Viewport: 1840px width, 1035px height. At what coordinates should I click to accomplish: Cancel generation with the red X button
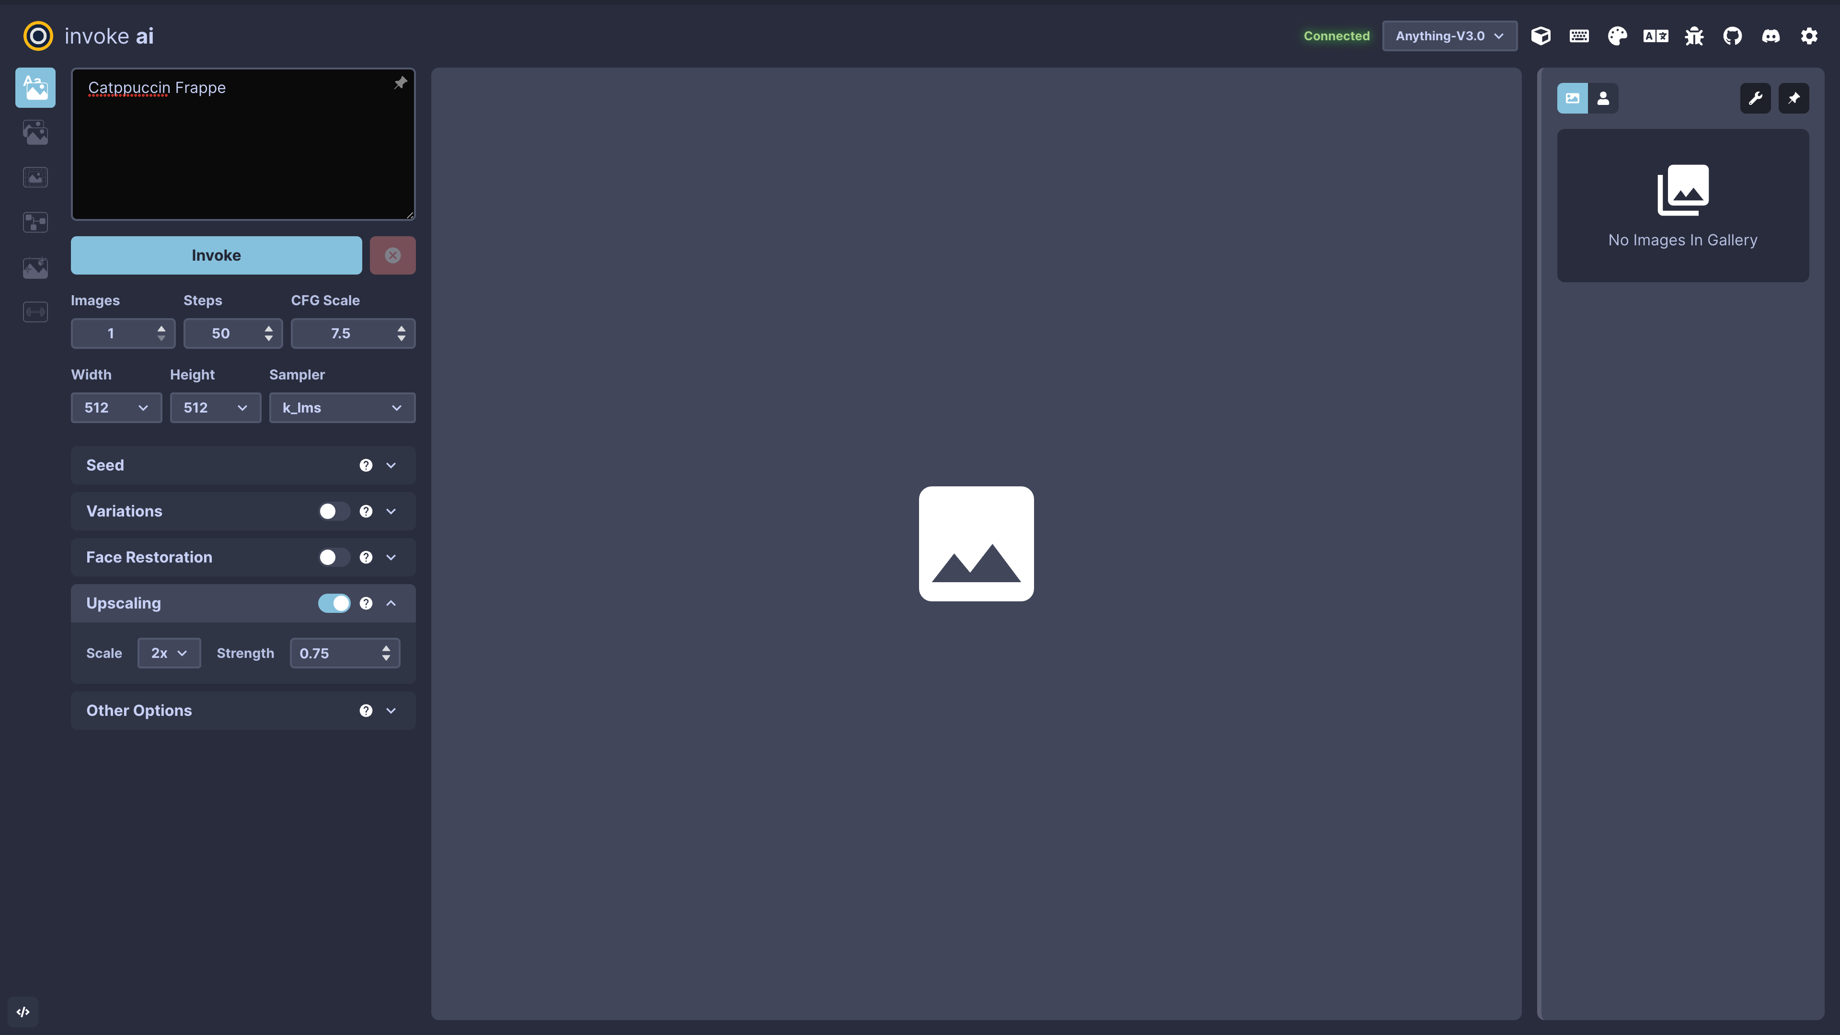(x=392, y=255)
